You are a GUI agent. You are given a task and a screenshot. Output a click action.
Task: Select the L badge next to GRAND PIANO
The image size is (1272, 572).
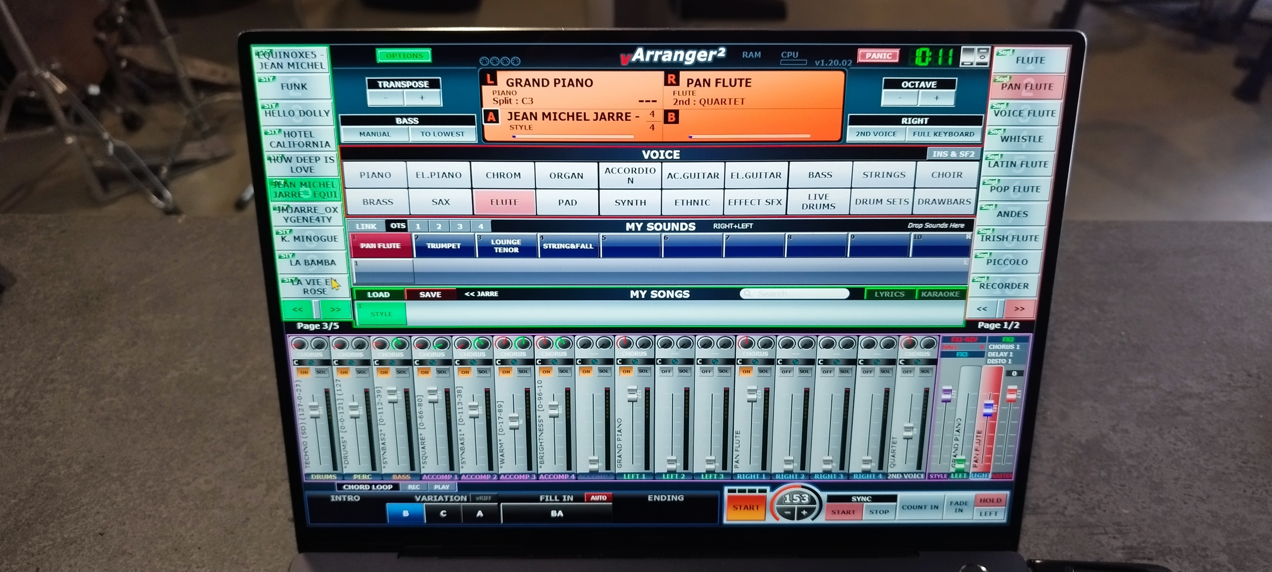tap(490, 79)
